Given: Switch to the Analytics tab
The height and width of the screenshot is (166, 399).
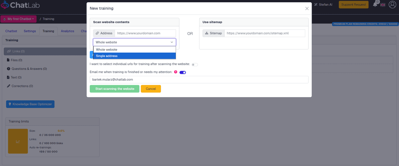Looking at the screenshot, I should (x=67, y=31).
